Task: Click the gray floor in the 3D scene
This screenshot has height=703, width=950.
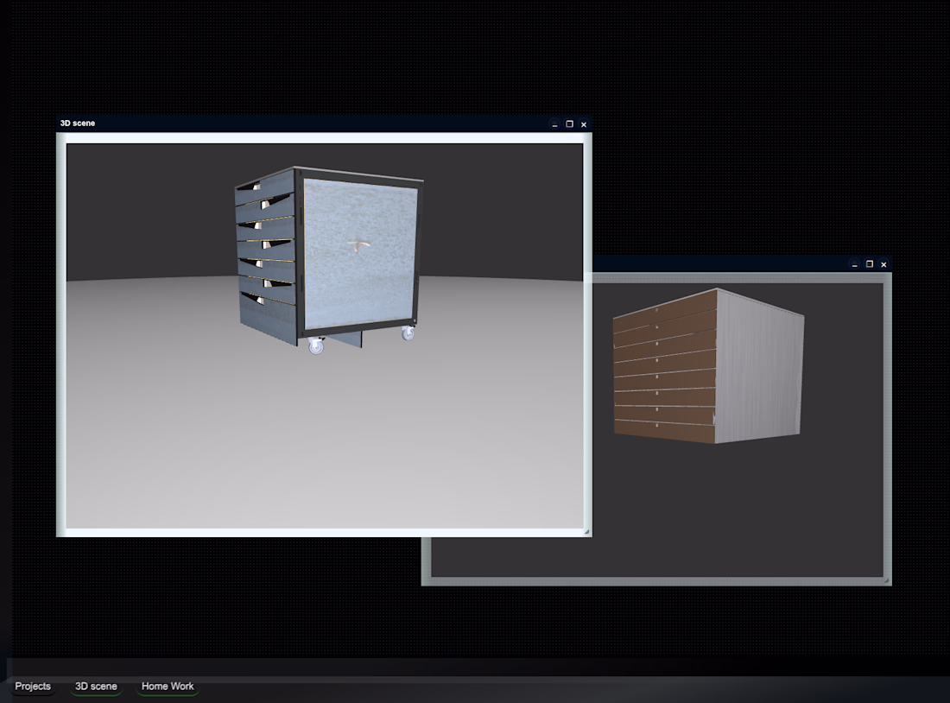Action: tap(325, 436)
